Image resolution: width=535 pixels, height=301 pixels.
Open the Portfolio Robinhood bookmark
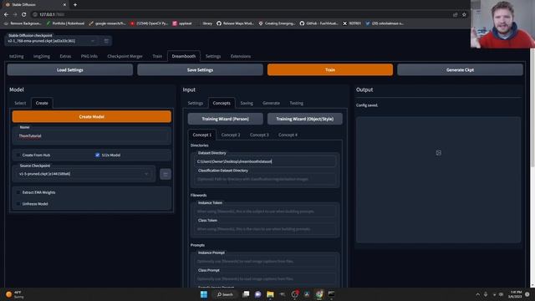(x=65, y=23)
